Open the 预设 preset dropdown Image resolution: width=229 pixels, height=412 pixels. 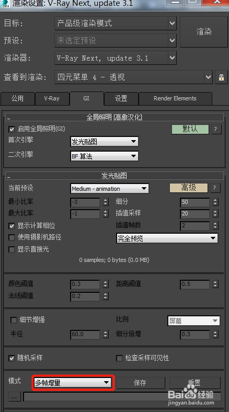[x=116, y=40]
